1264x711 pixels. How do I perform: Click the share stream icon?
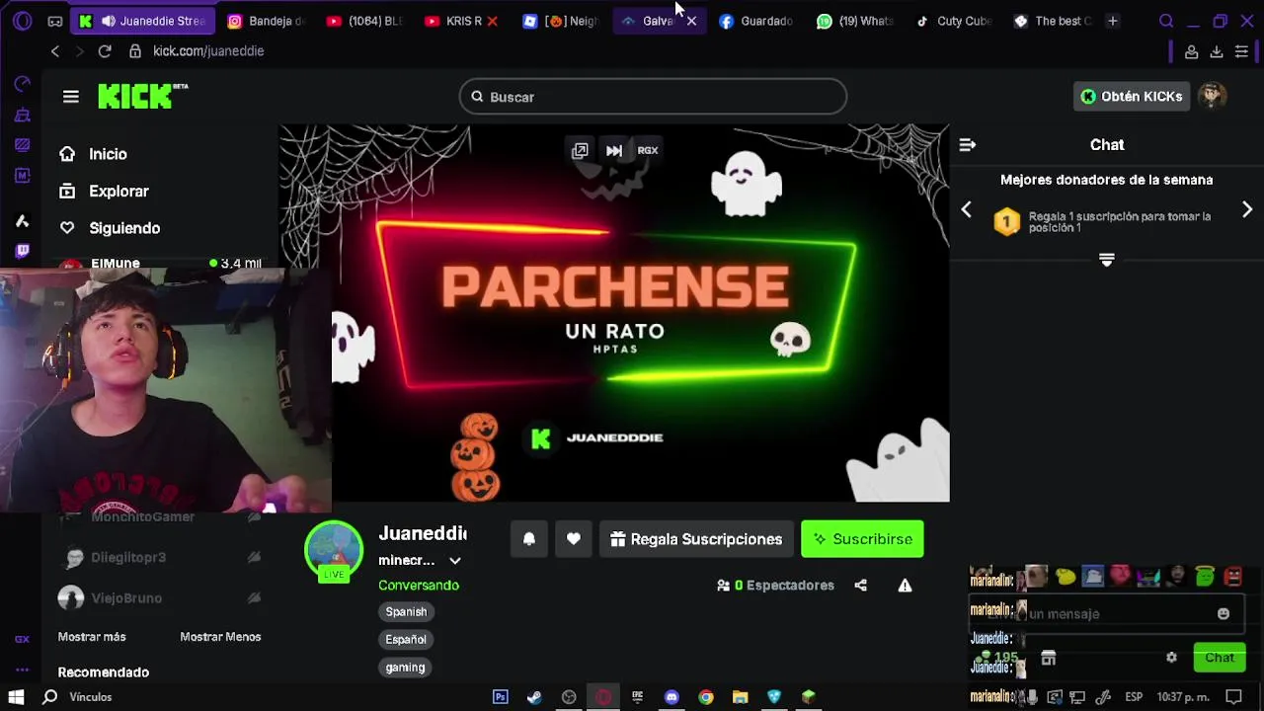(860, 586)
